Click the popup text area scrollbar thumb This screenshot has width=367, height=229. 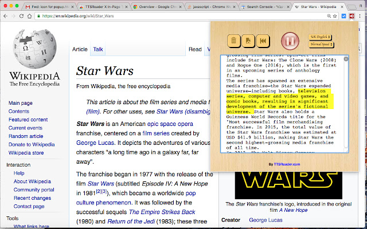346,59
